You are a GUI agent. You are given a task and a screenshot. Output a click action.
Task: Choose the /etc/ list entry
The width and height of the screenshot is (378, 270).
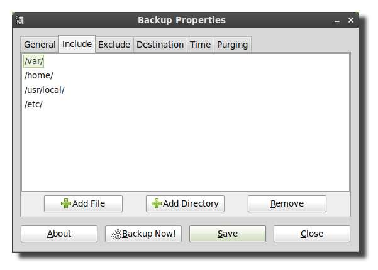33,104
